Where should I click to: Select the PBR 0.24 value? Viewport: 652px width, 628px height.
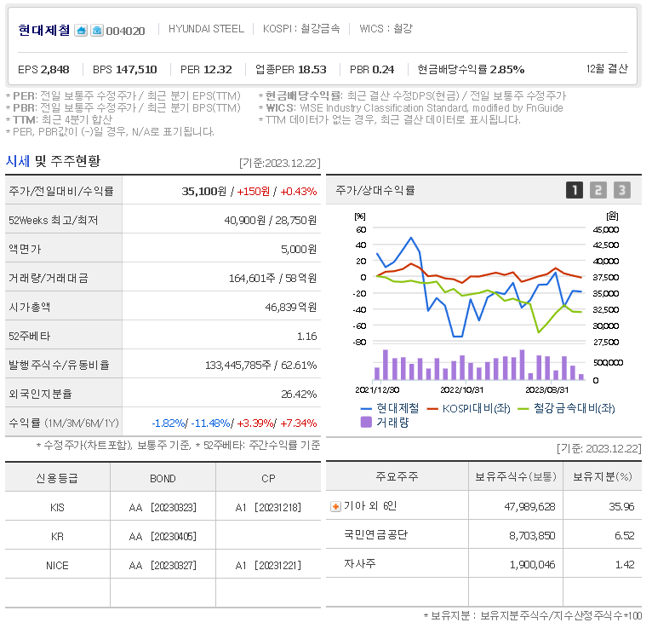(x=372, y=70)
